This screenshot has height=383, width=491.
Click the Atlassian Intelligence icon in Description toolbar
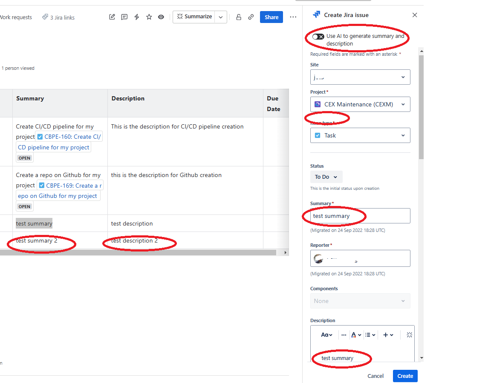pos(409,334)
